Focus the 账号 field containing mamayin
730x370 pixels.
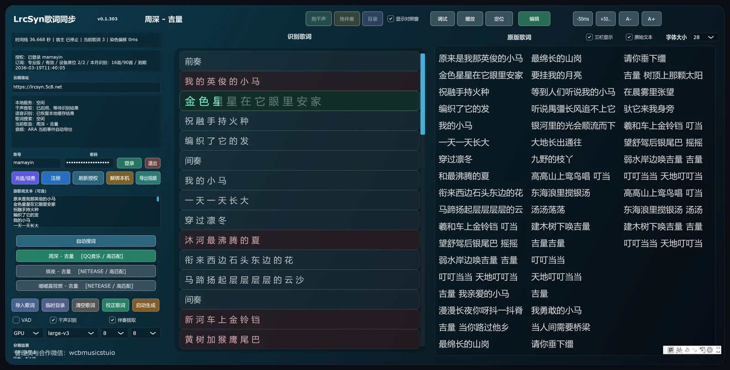[36, 163]
